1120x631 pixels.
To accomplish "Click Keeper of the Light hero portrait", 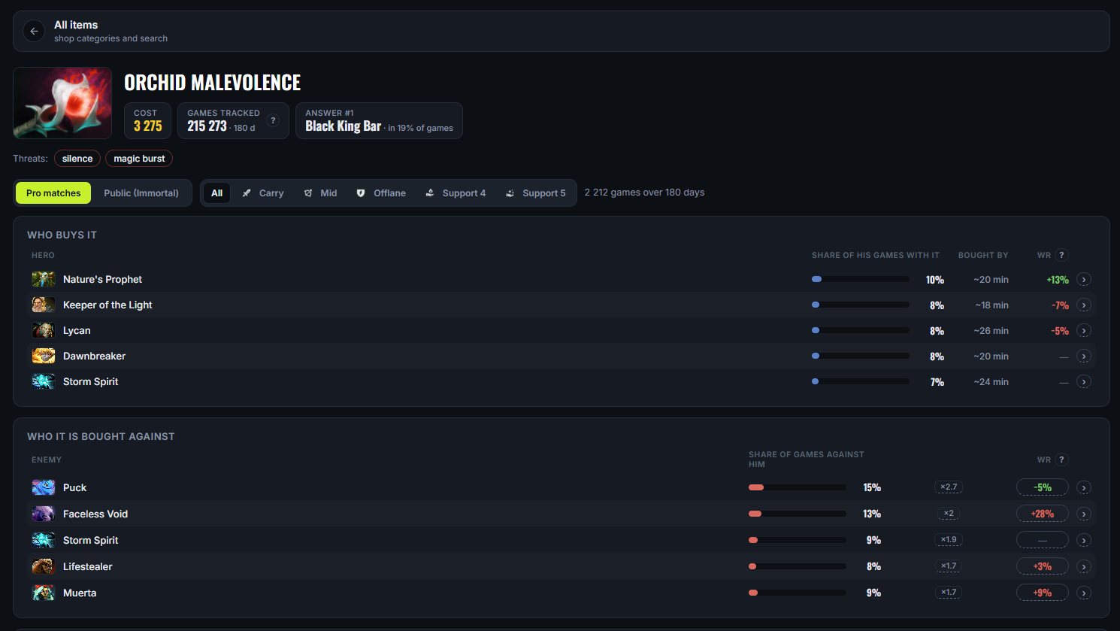I will click(44, 305).
